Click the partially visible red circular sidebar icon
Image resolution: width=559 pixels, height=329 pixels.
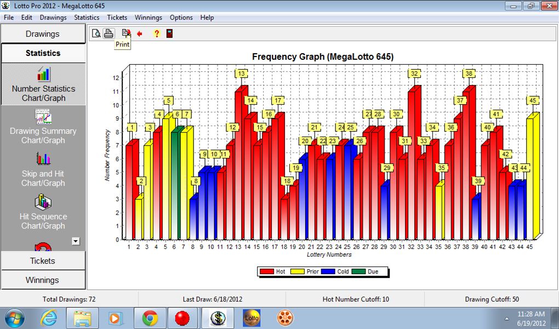pyautogui.click(x=43, y=247)
